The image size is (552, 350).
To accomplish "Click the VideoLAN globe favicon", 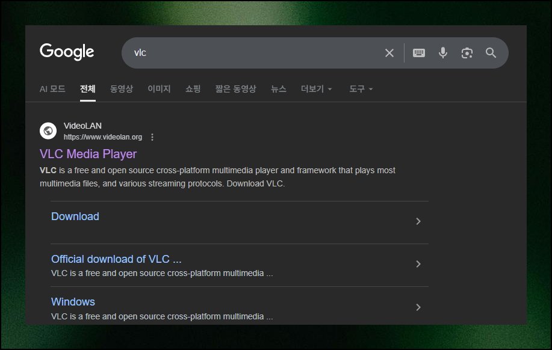I will 48,131.
